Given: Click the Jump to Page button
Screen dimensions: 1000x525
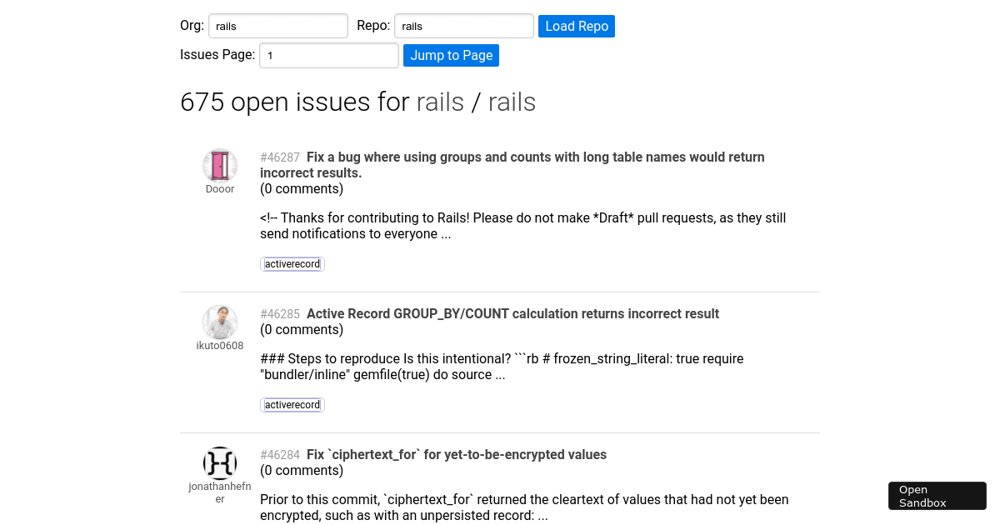Looking at the screenshot, I should click(451, 55).
